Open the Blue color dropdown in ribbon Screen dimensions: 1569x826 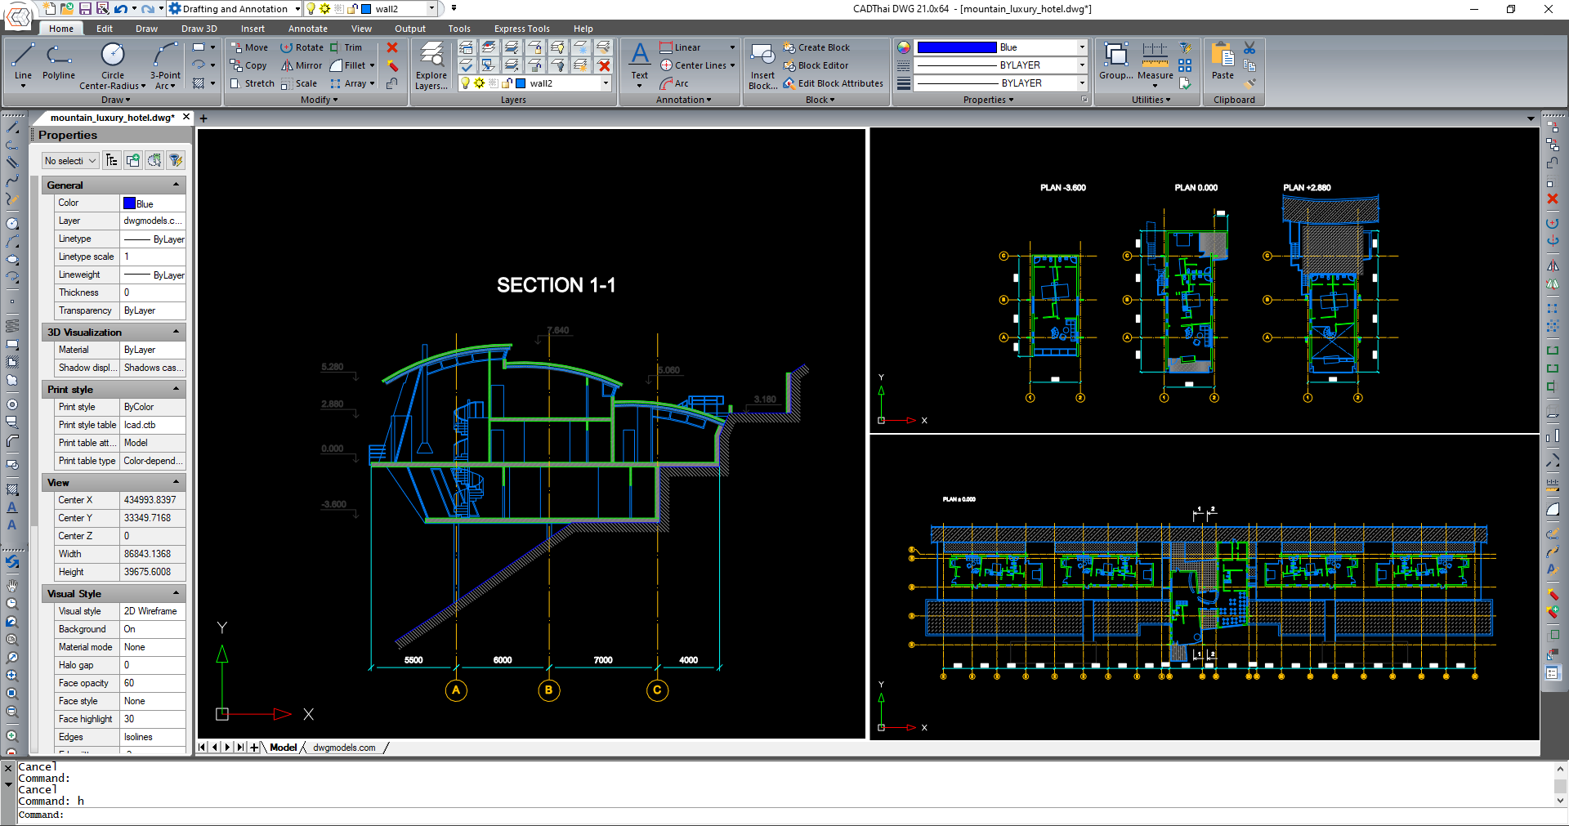point(1083,47)
